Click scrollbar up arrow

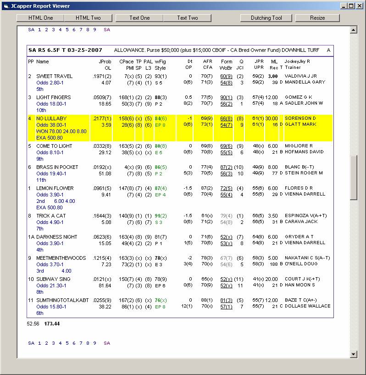353,30
